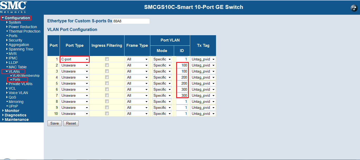
Task: Open Frame Type dropdown for port 3
Action: [137, 71]
